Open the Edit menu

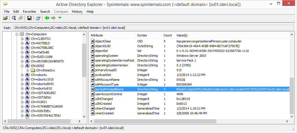point(16,12)
